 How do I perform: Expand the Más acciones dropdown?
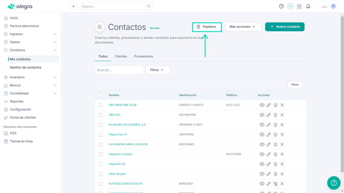pos(243,27)
